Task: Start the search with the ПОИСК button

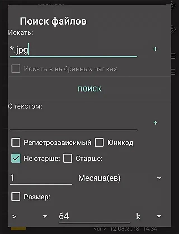Action: point(89,89)
